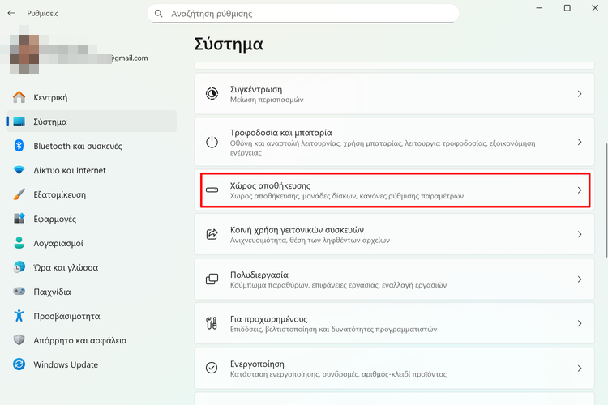The height and width of the screenshot is (405, 608).
Task: Go to Λογαριασμοί in the sidebar
Action: click(x=58, y=243)
